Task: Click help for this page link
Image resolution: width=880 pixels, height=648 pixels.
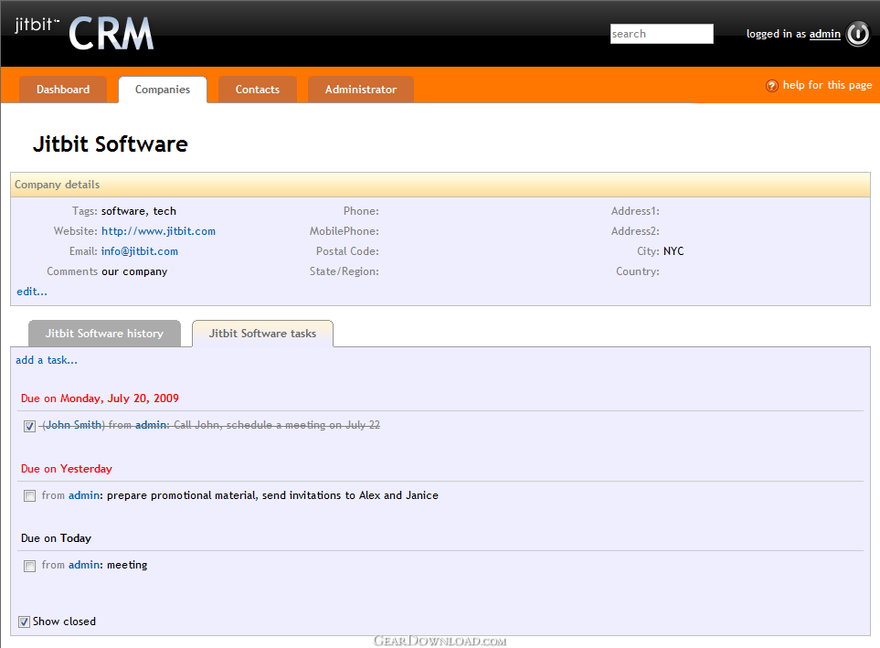Action: click(x=827, y=85)
